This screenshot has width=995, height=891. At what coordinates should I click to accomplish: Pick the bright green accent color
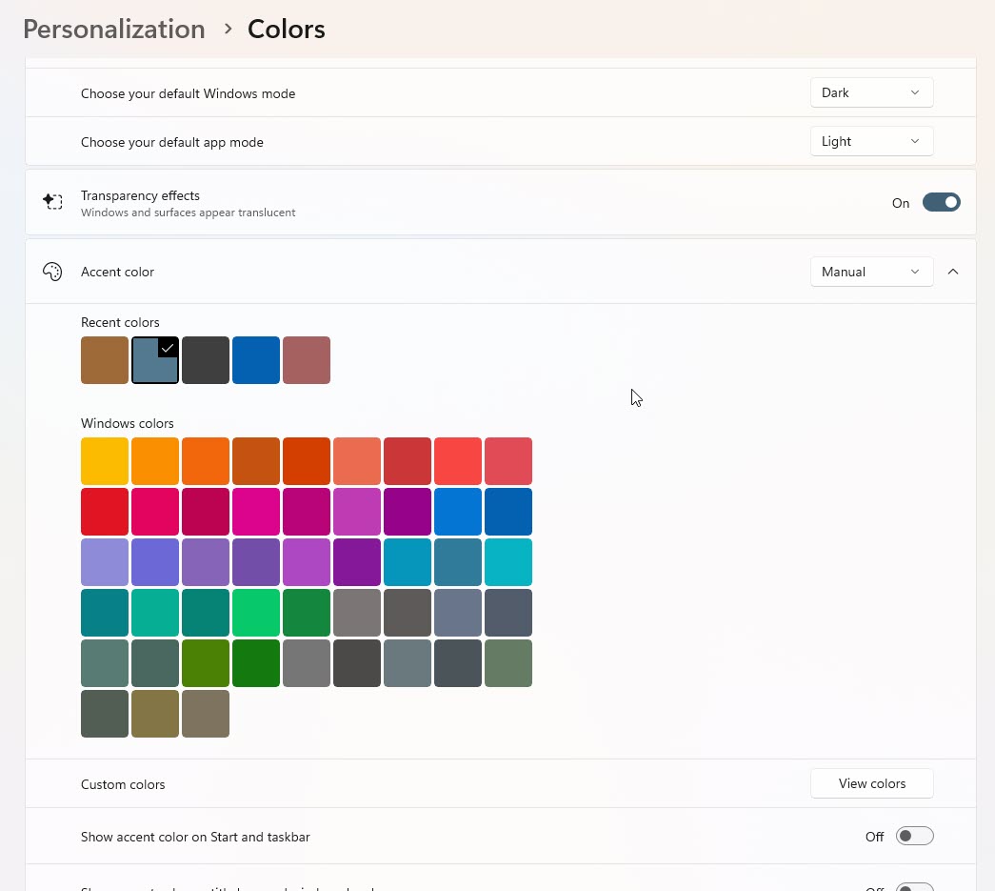(x=255, y=612)
